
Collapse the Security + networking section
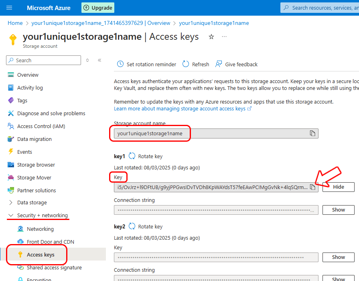11,216
